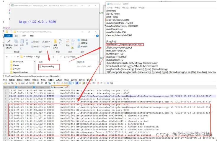Click the Undo arrow in Notepad++ toolbar
The image size is (217, 141).
coord(38,83)
